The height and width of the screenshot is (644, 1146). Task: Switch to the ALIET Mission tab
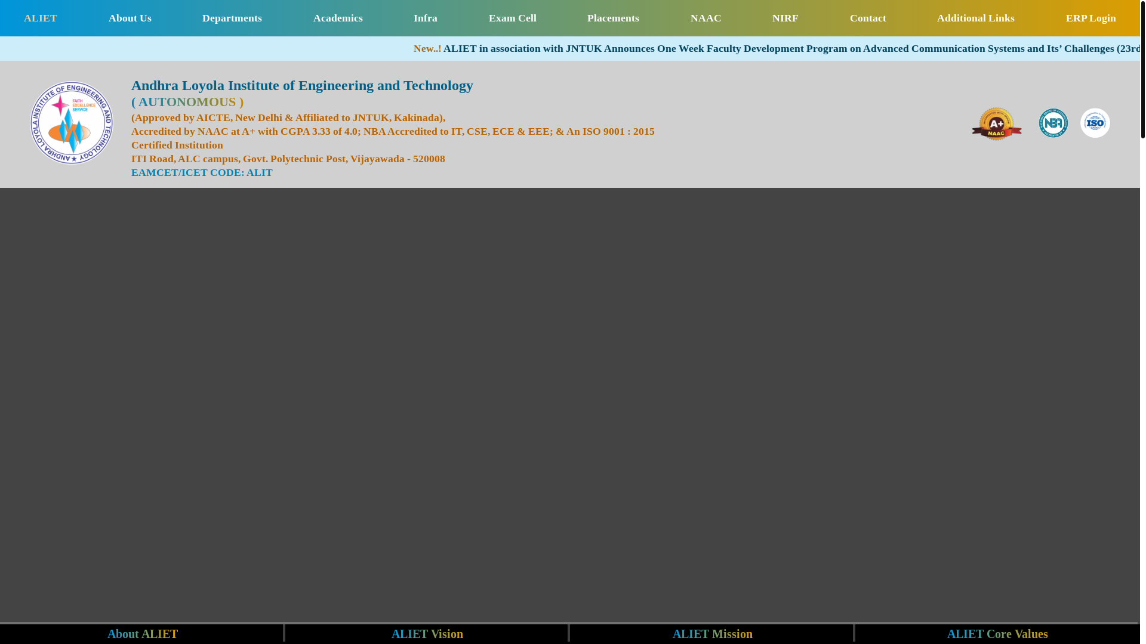[713, 633]
